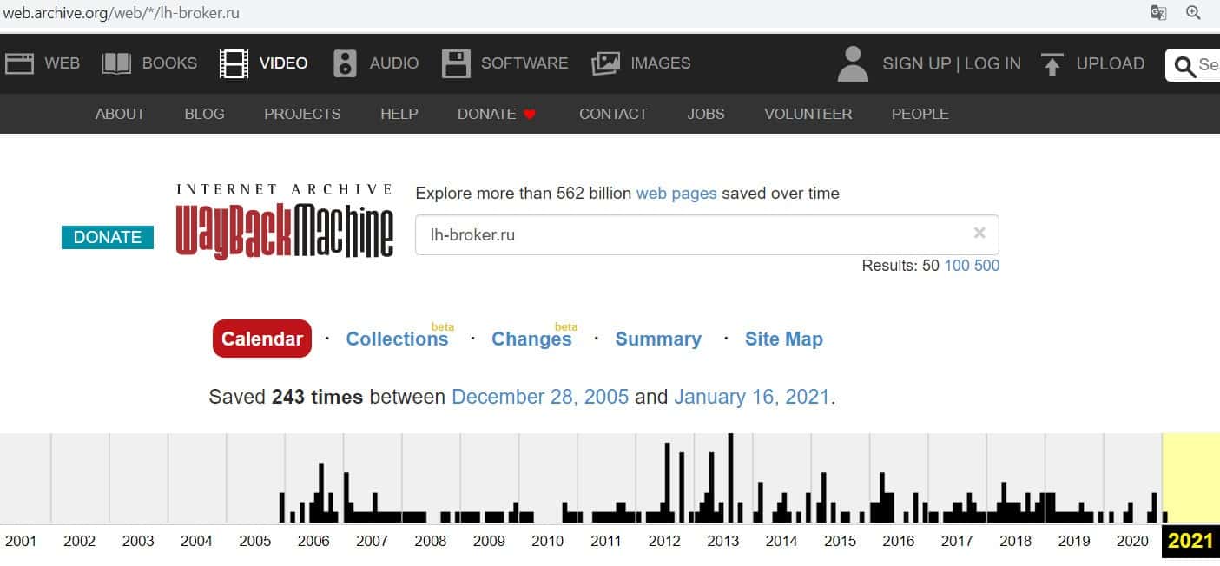Select year 2010 on the timeline
Image resolution: width=1220 pixels, height=566 pixels.
click(547, 541)
